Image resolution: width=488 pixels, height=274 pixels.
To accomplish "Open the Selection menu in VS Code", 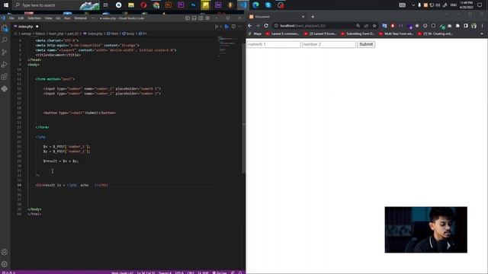I will coord(34,18).
